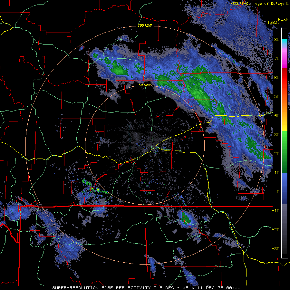Screen dimensions: 290x290
Task: Click the 80 value on the dBZ scale
Action: (277, 40)
